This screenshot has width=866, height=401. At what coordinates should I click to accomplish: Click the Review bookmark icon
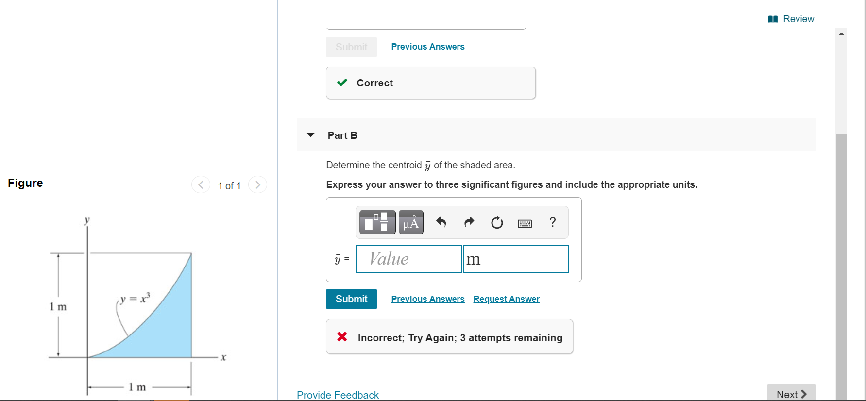[x=773, y=18]
